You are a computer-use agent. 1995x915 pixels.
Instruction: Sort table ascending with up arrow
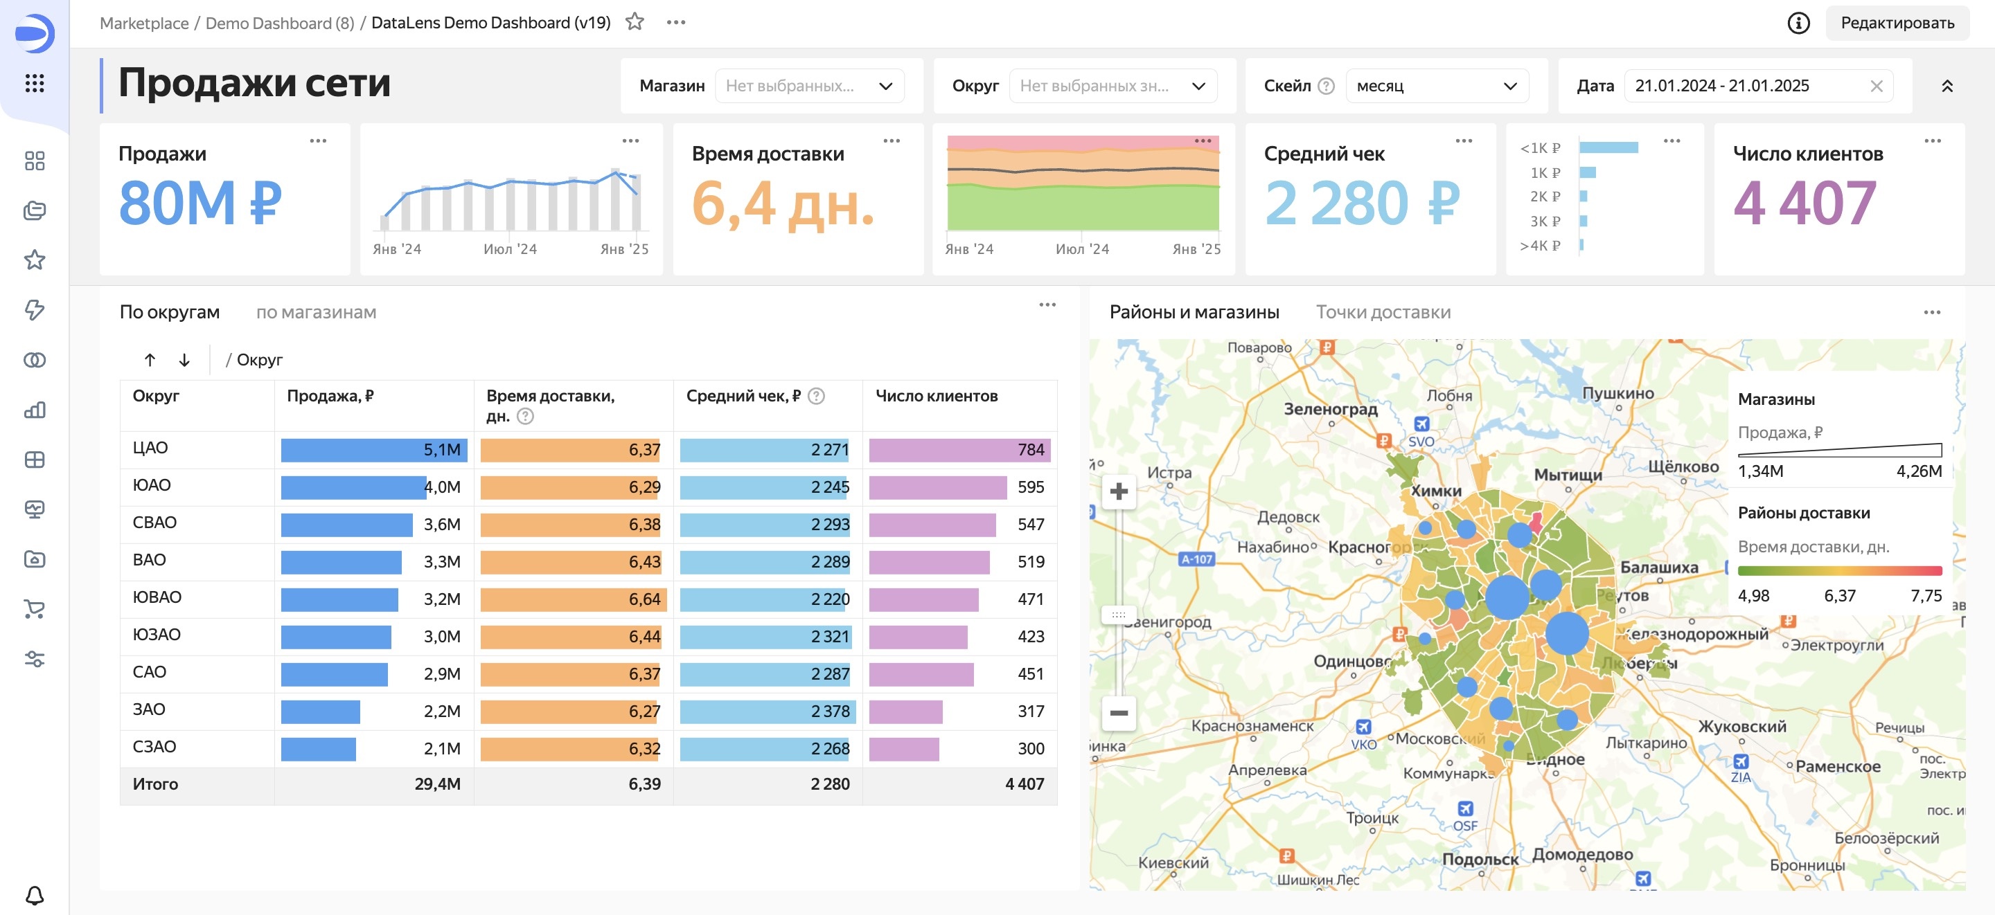point(150,360)
